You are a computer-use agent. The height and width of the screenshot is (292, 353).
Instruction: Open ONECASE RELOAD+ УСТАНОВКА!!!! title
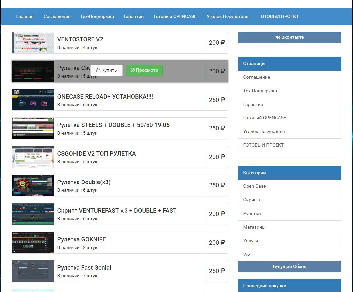click(105, 97)
